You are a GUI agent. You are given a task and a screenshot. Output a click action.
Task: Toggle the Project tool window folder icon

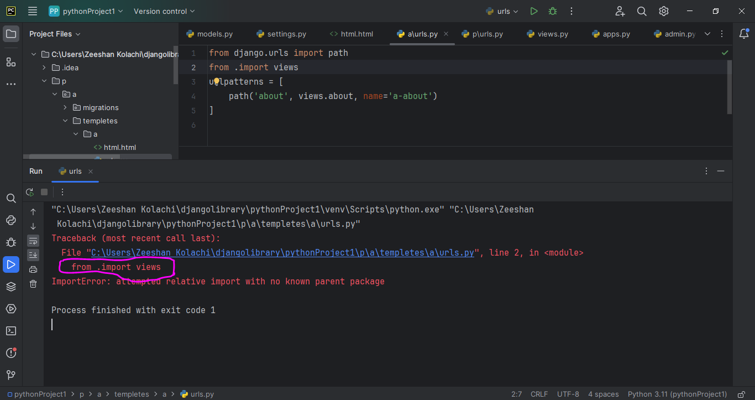point(11,34)
